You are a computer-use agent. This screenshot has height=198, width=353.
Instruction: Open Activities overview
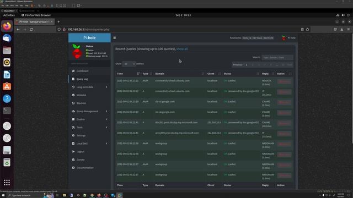point(9,15)
